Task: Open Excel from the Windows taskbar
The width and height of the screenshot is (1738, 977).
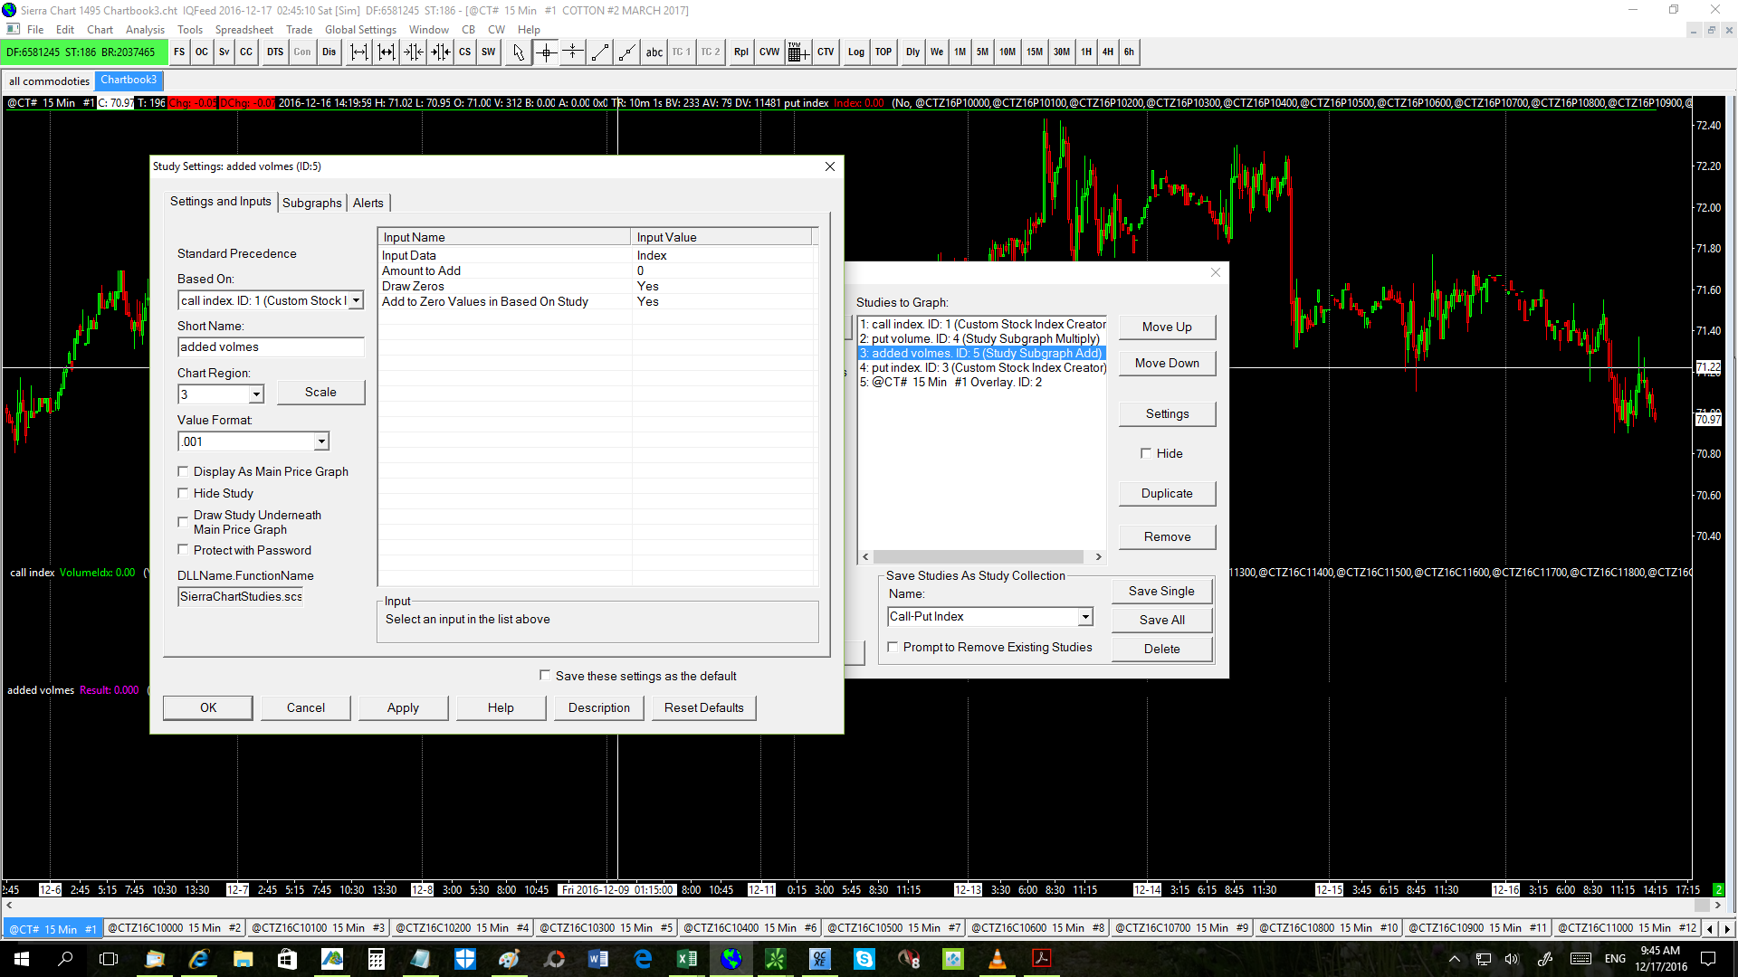Action: click(x=687, y=959)
